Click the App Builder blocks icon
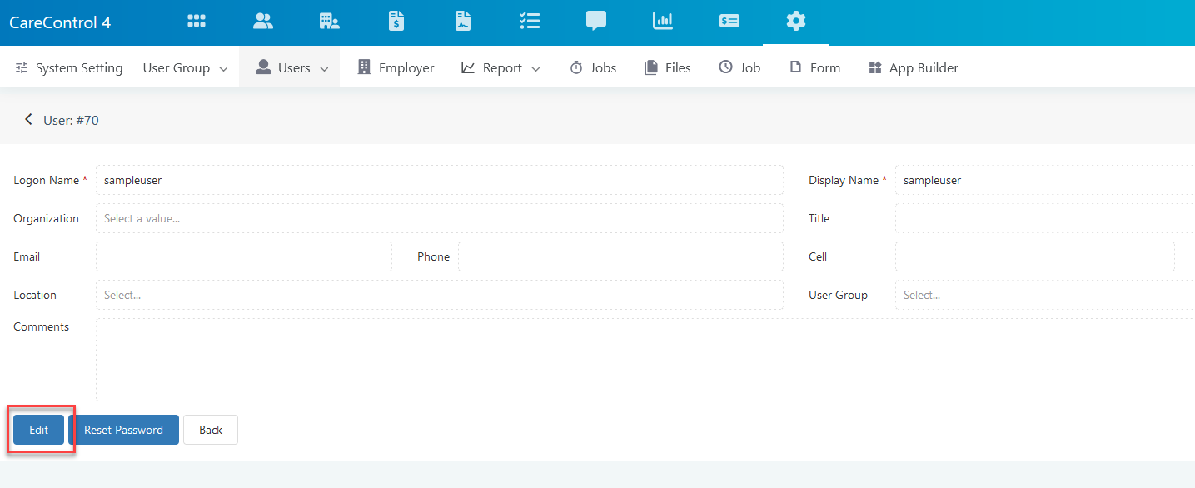 [875, 68]
